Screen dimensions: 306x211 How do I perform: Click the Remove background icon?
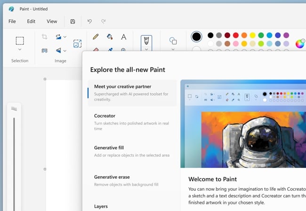pos(45,51)
